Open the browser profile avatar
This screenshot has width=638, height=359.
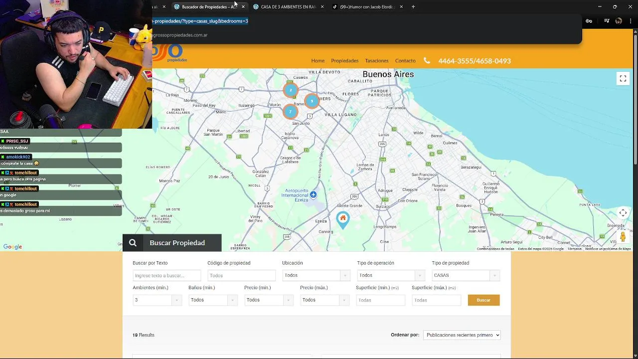point(619,21)
